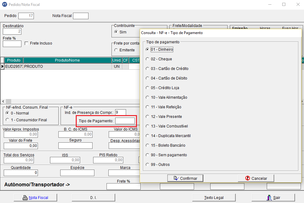The image size is (304, 203).
Task: Click the Valor do ICMS field
Action: pyautogui.click(x=124, y=134)
